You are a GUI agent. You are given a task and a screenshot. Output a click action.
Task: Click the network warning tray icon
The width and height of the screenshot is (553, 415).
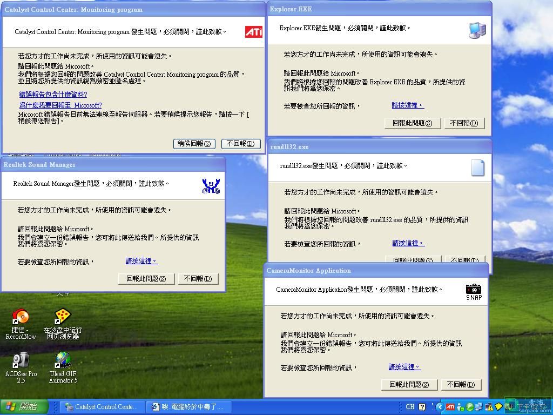488,407
